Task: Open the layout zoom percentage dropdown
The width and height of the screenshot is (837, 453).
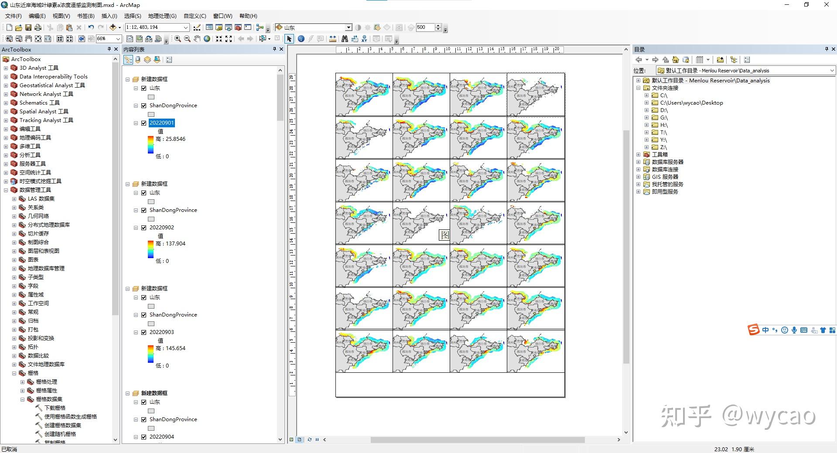Action: (118, 39)
